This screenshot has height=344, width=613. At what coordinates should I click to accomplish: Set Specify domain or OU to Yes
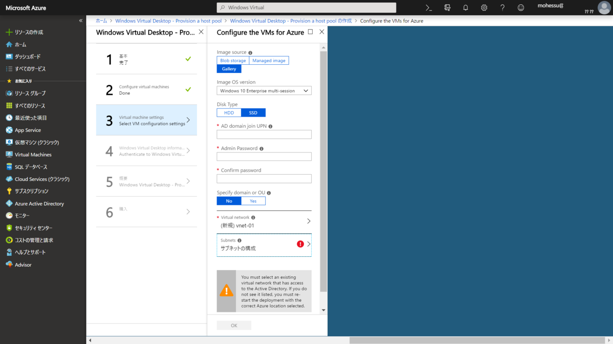coord(253,201)
